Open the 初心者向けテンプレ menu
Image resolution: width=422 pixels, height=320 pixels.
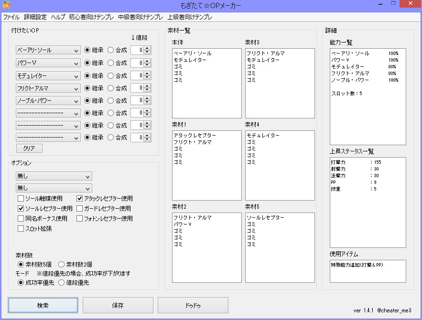point(91,17)
